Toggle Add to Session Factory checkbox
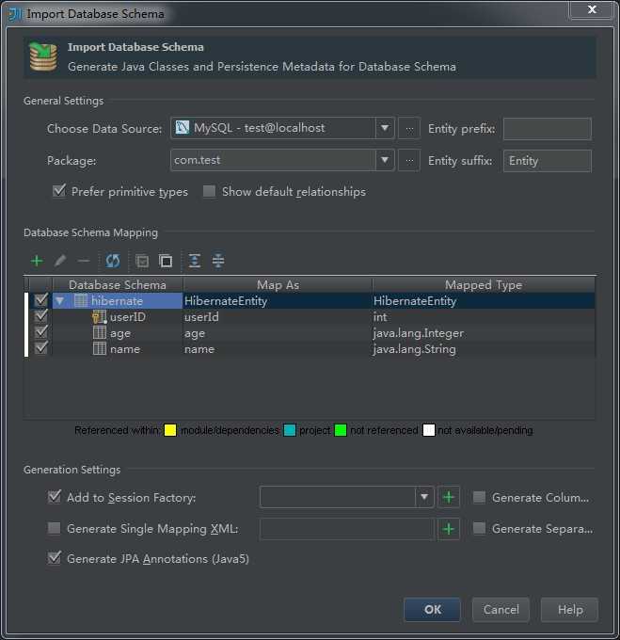The width and height of the screenshot is (620, 640). tap(55, 497)
